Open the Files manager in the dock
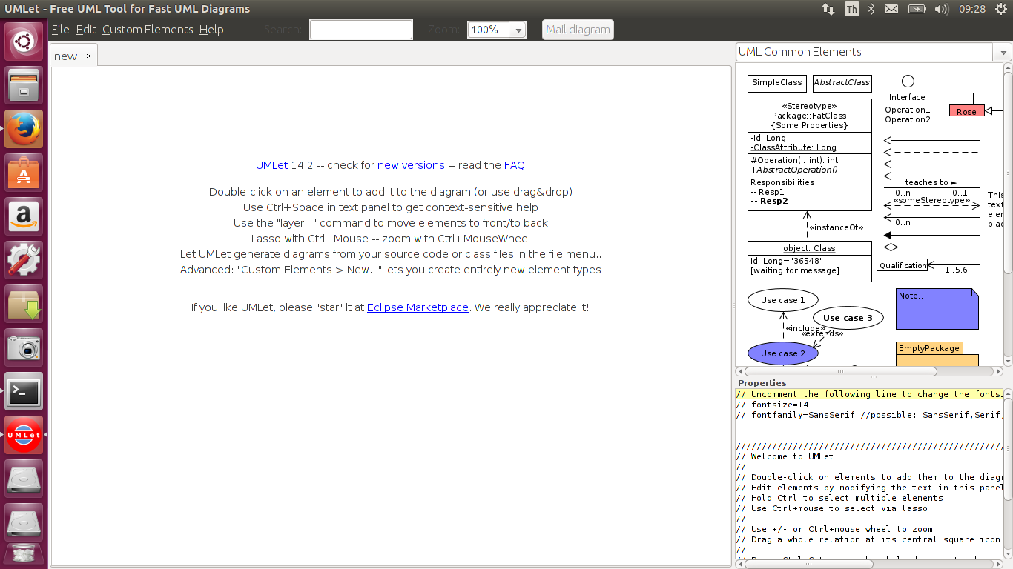The width and height of the screenshot is (1013, 569). (x=24, y=85)
